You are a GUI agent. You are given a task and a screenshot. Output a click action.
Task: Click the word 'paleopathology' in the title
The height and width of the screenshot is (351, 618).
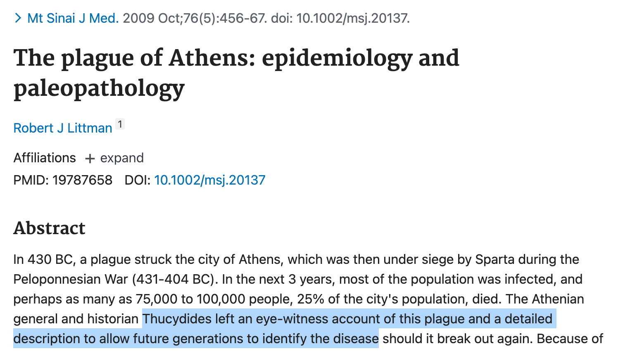(x=99, y=88)
